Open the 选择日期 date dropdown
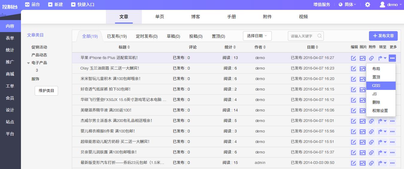 [x=257, y=36]
